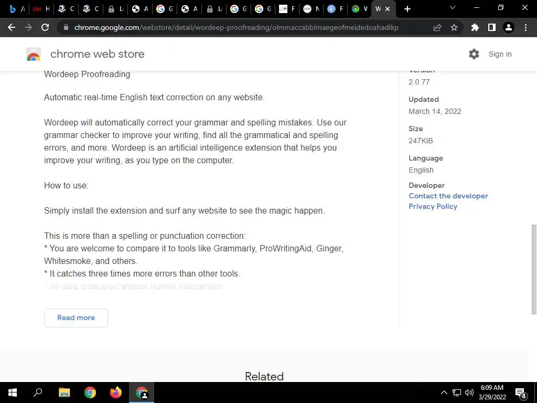Open Windows taskbar search
Screen dimensions: 537x403
38,393
